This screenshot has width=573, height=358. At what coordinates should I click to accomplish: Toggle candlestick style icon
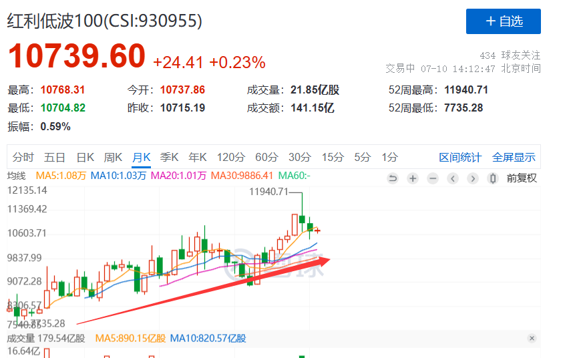493,178
